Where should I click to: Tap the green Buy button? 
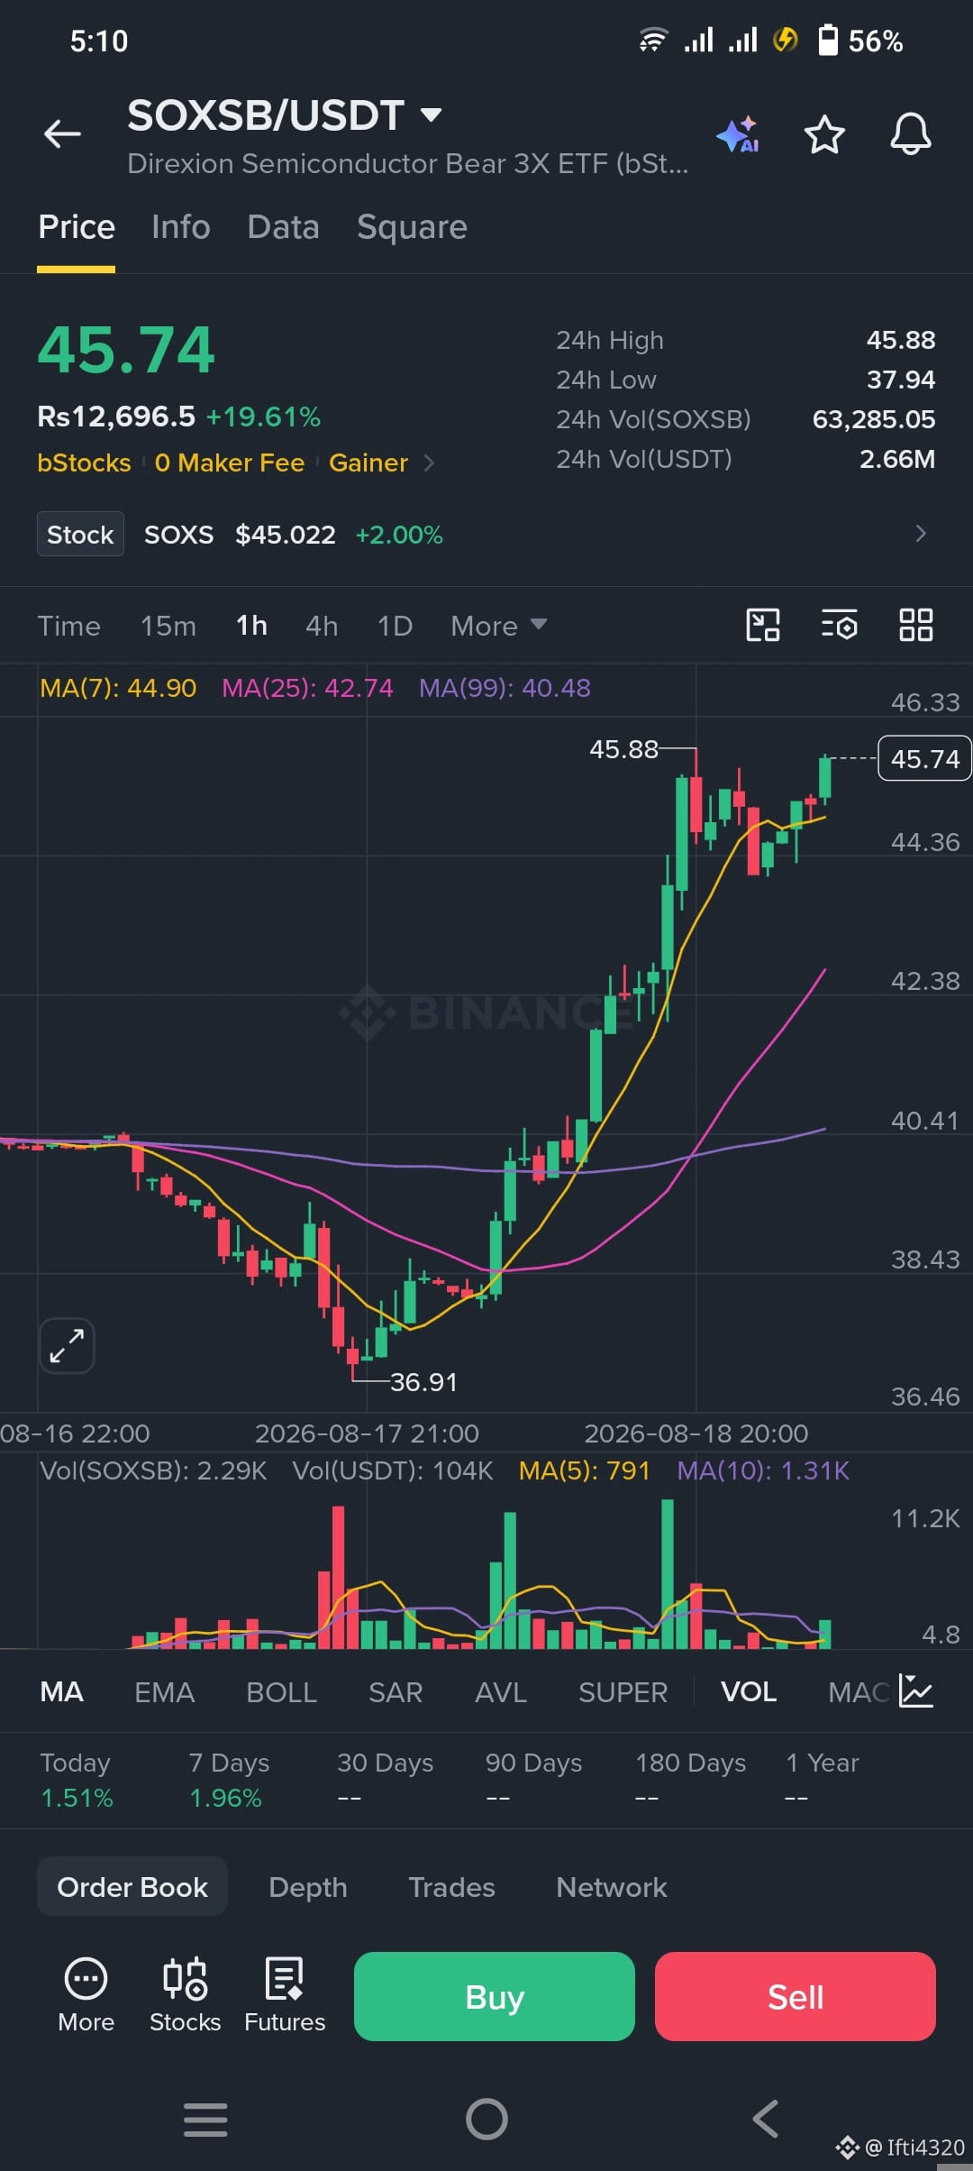(x=495, y=1996)
